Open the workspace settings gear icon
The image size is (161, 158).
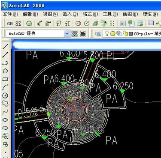75,34
